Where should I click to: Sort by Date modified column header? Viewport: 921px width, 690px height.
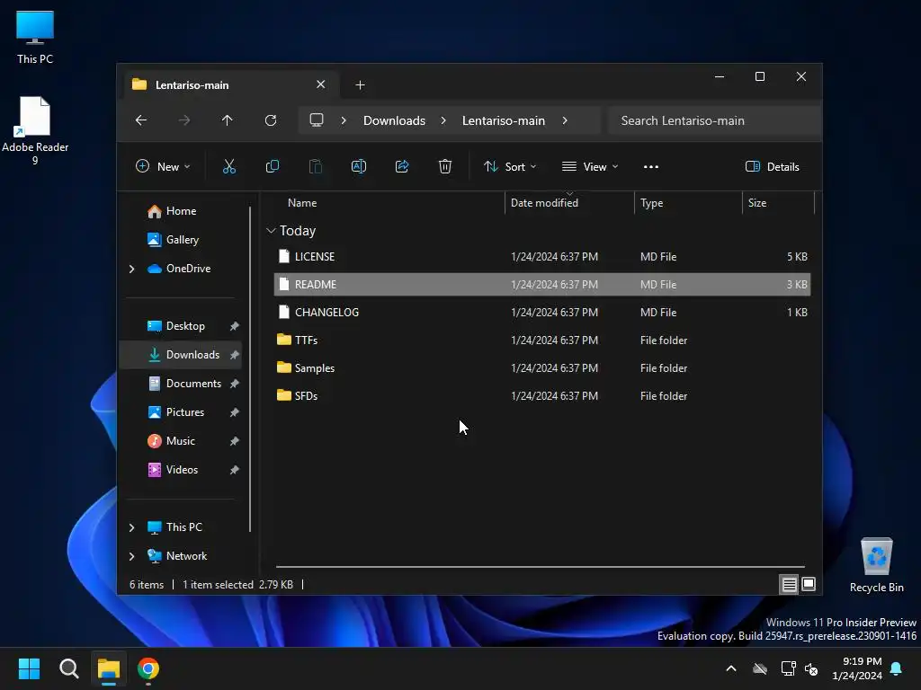(569, 203)
